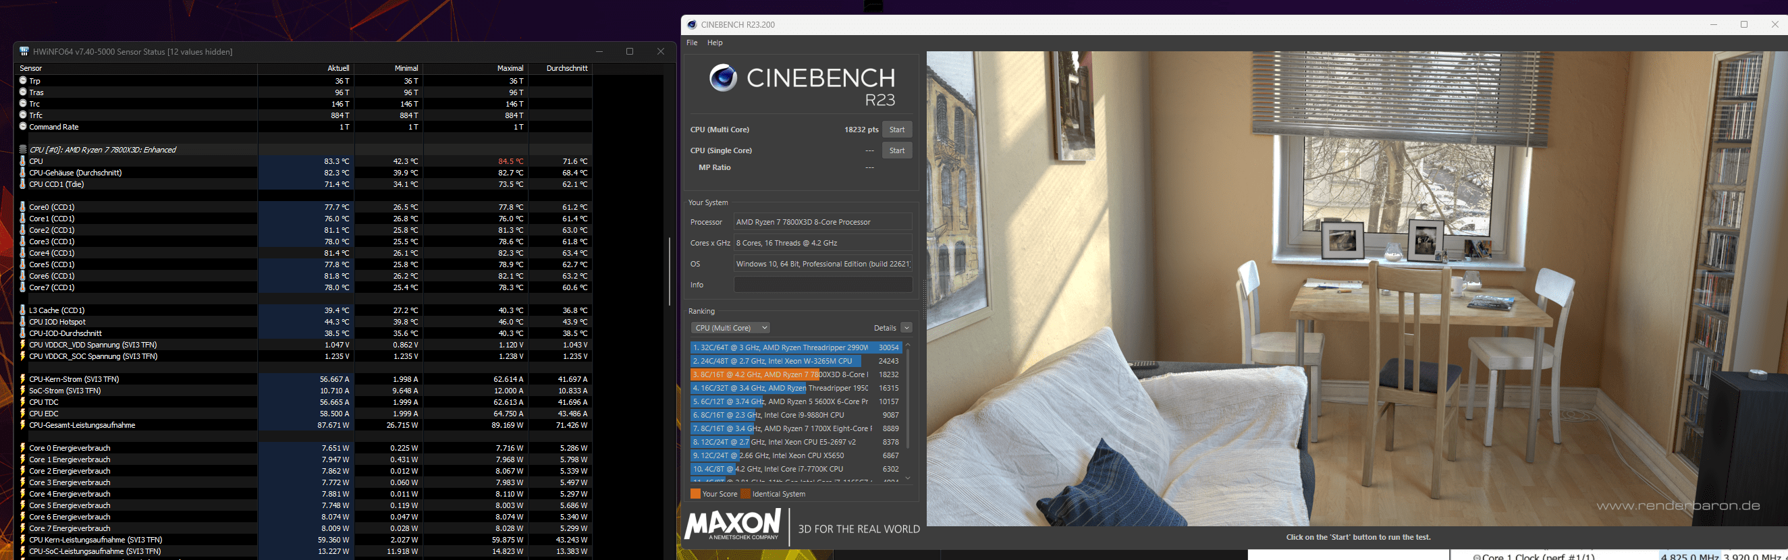Start the CPU Single Core test
Screen dimensions: 1788x560
[897, 150]
